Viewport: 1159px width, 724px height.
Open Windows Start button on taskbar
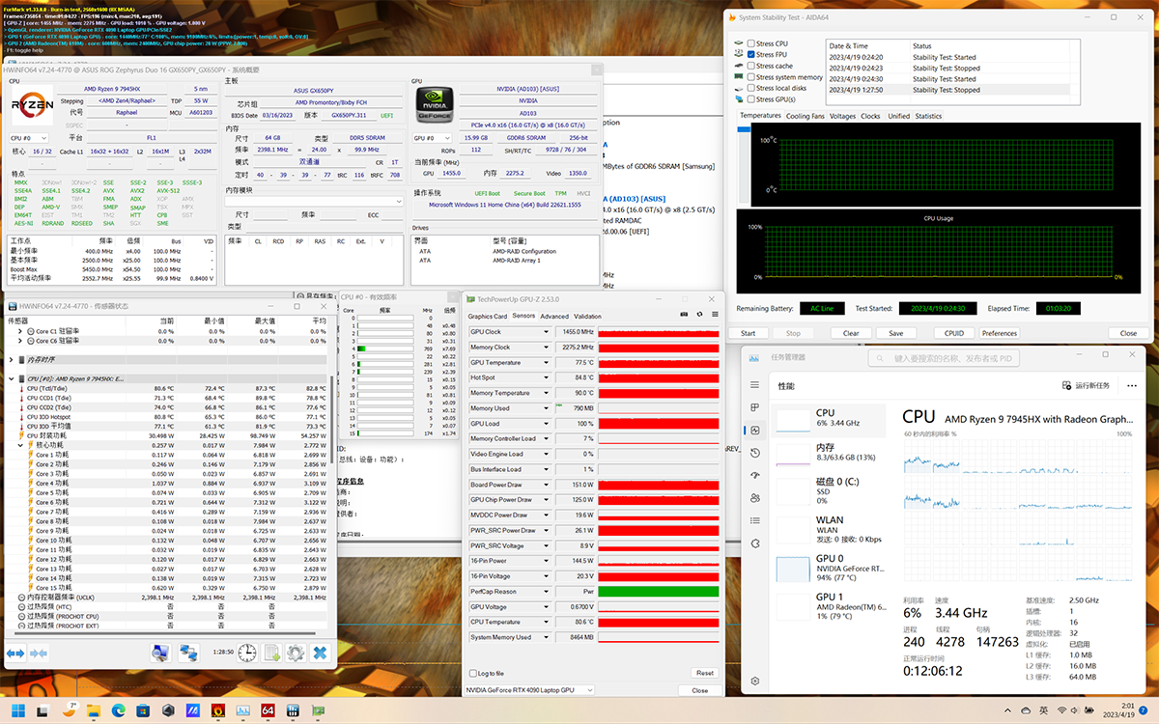tap(17, 710)
